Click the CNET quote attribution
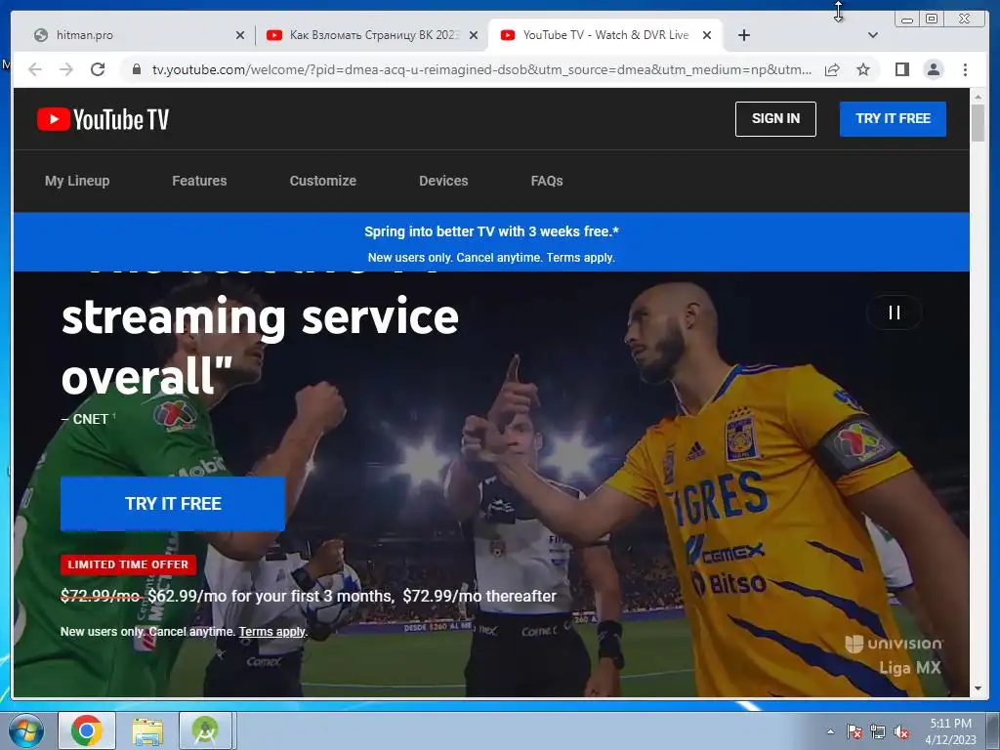The image size is (1000, 750). 86,419
